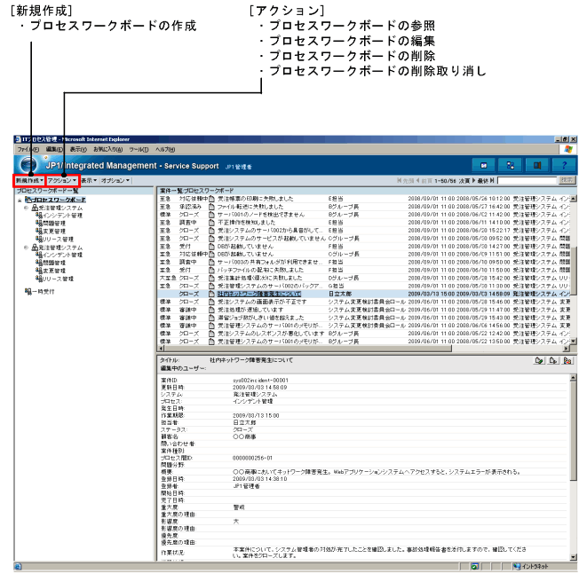The height and width of the screenshot is (574, 579).
Task: Click the document icon for ファイル転送に失敗しました
Action: 211,207
